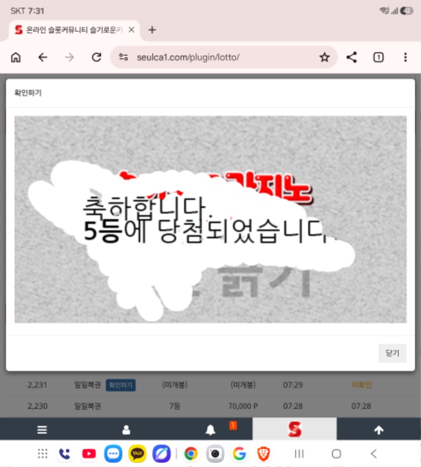
Task: Open the KakaoTalk app in dock
Action: coord(137,454)
